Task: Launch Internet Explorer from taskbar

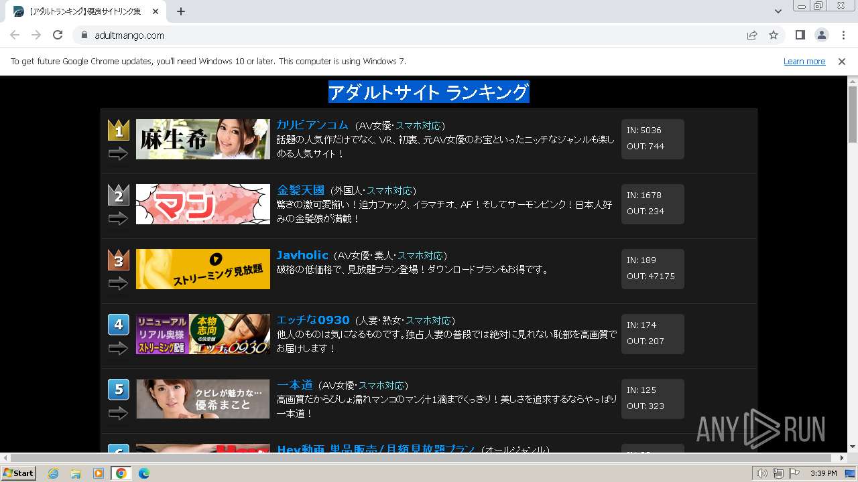Action: click(x=53, y=473)
